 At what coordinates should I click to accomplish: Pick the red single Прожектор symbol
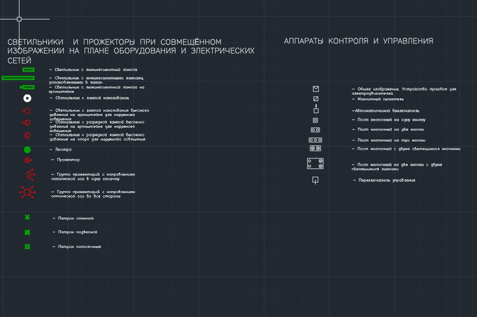[28, 160]
